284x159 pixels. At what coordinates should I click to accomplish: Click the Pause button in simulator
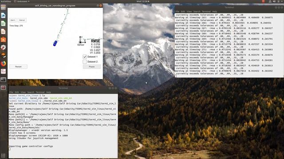[92, 67]
